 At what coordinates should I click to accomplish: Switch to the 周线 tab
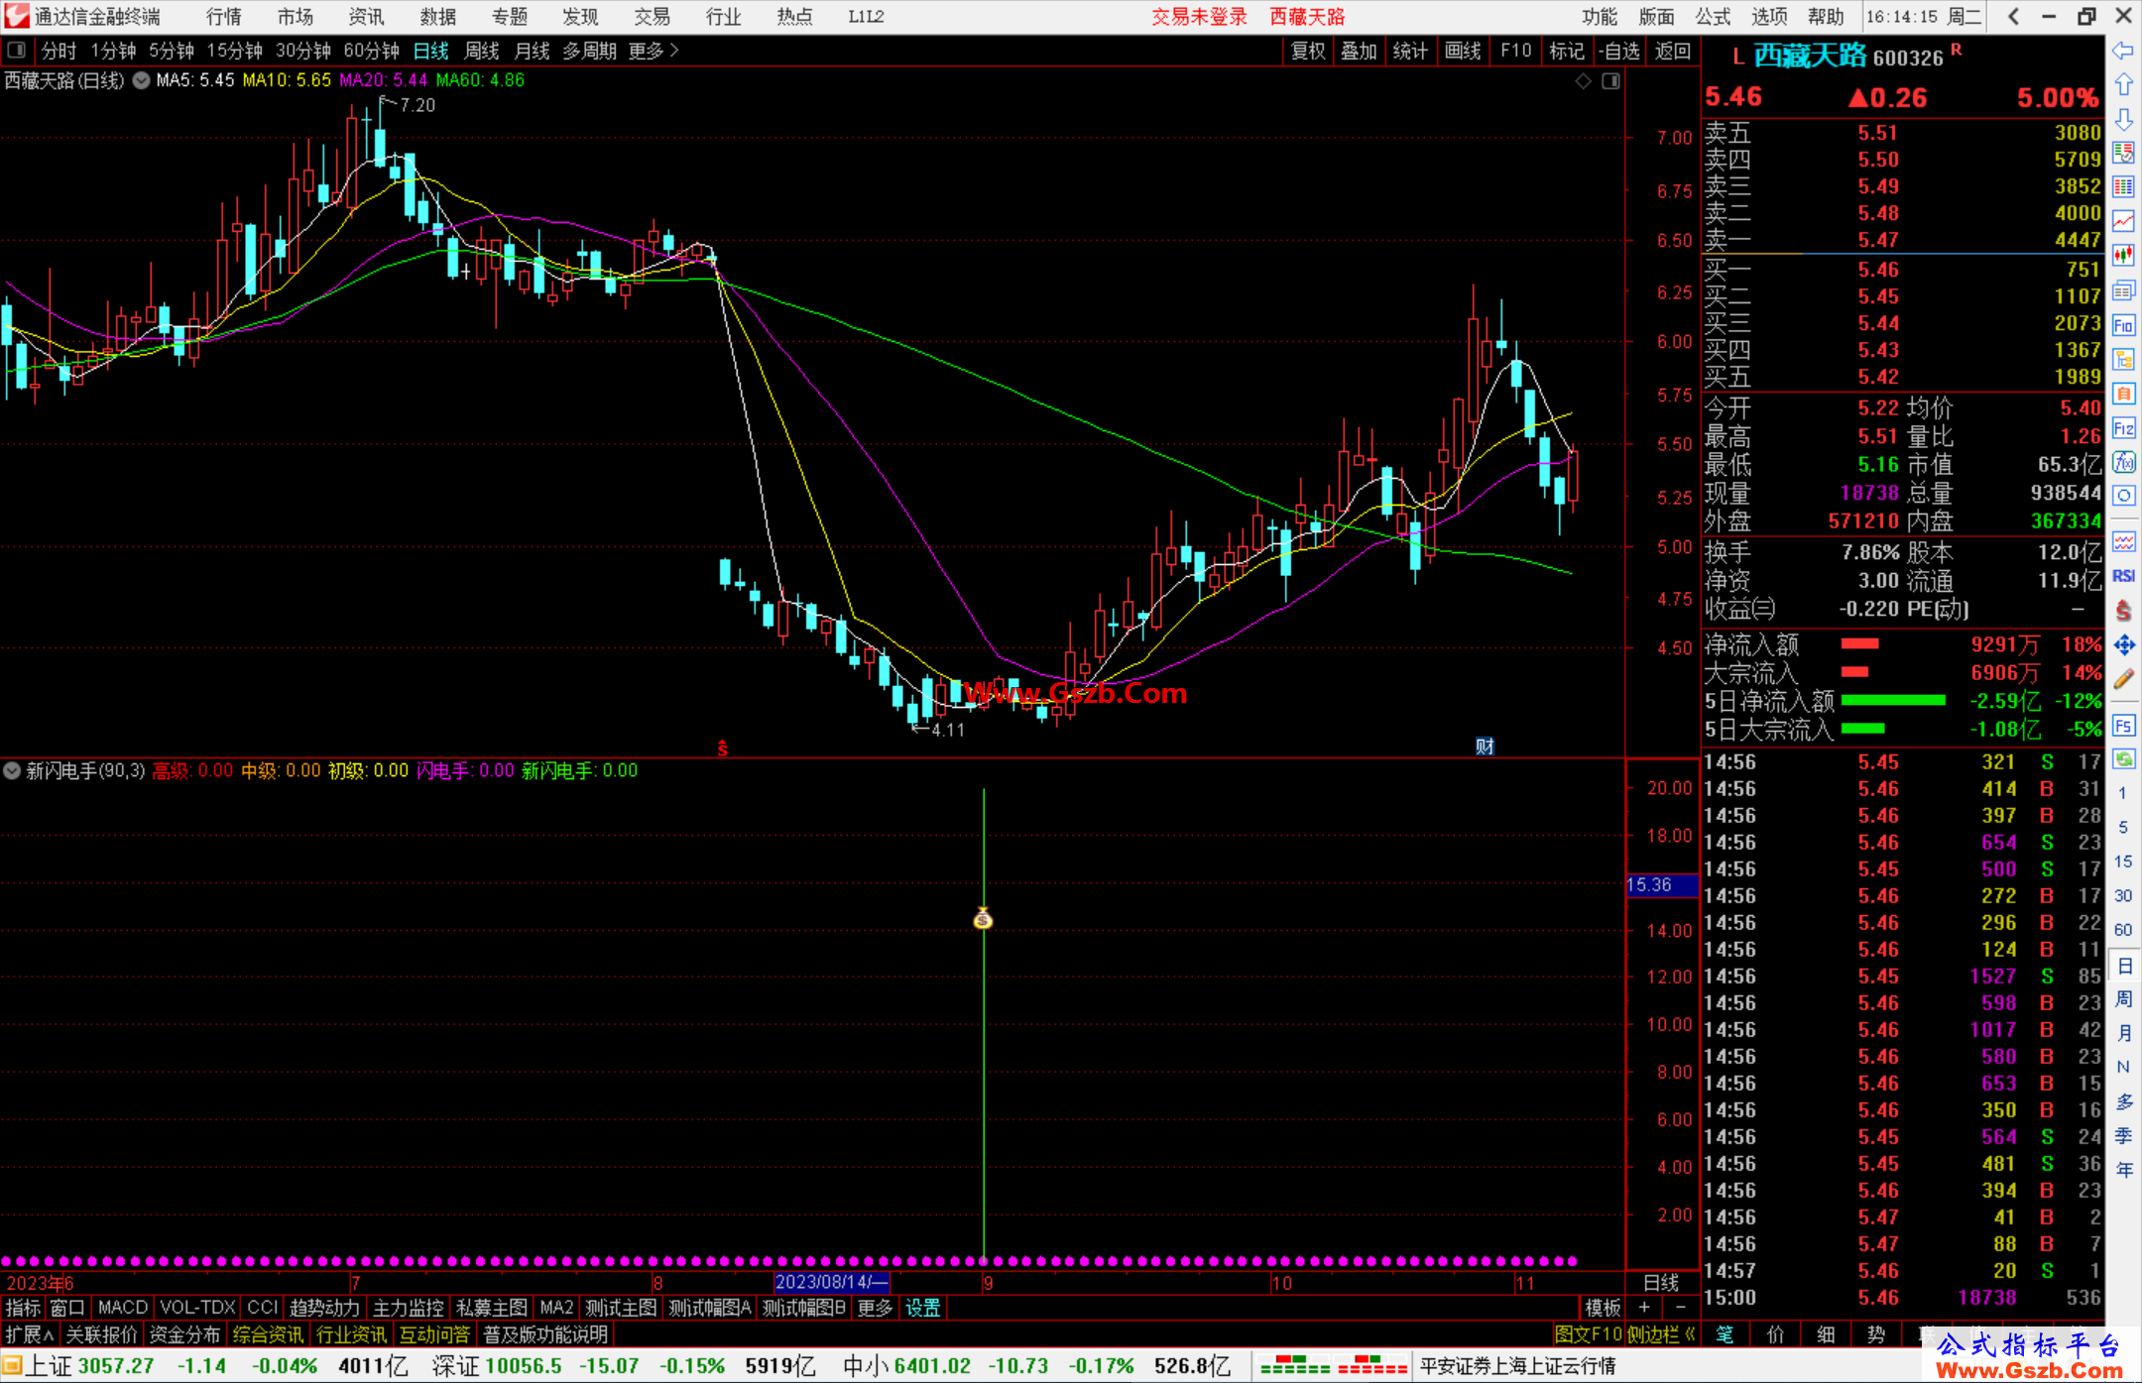[x=482, y=51]
